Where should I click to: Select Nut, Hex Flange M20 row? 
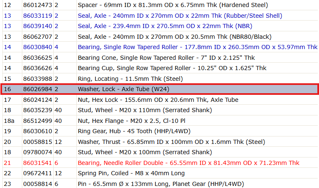point(160,121)
